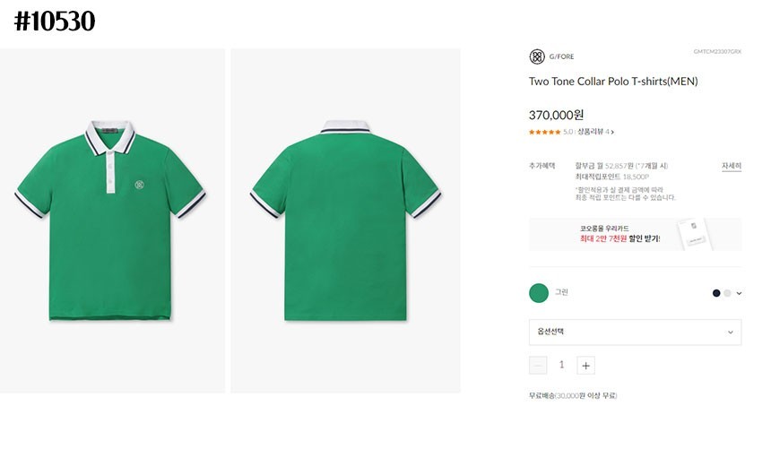Select the green 그린 color swatch
Viewport: 771px width, 458px height.
(539, 292)
